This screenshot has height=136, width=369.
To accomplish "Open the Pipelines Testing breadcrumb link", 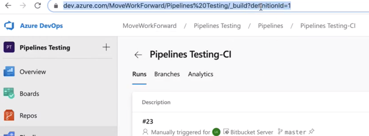I will pyautogui.click(x=217, y=26).
